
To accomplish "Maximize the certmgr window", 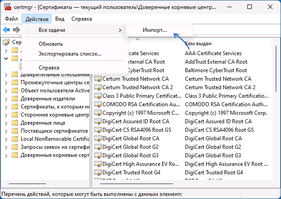I will 249,7.
